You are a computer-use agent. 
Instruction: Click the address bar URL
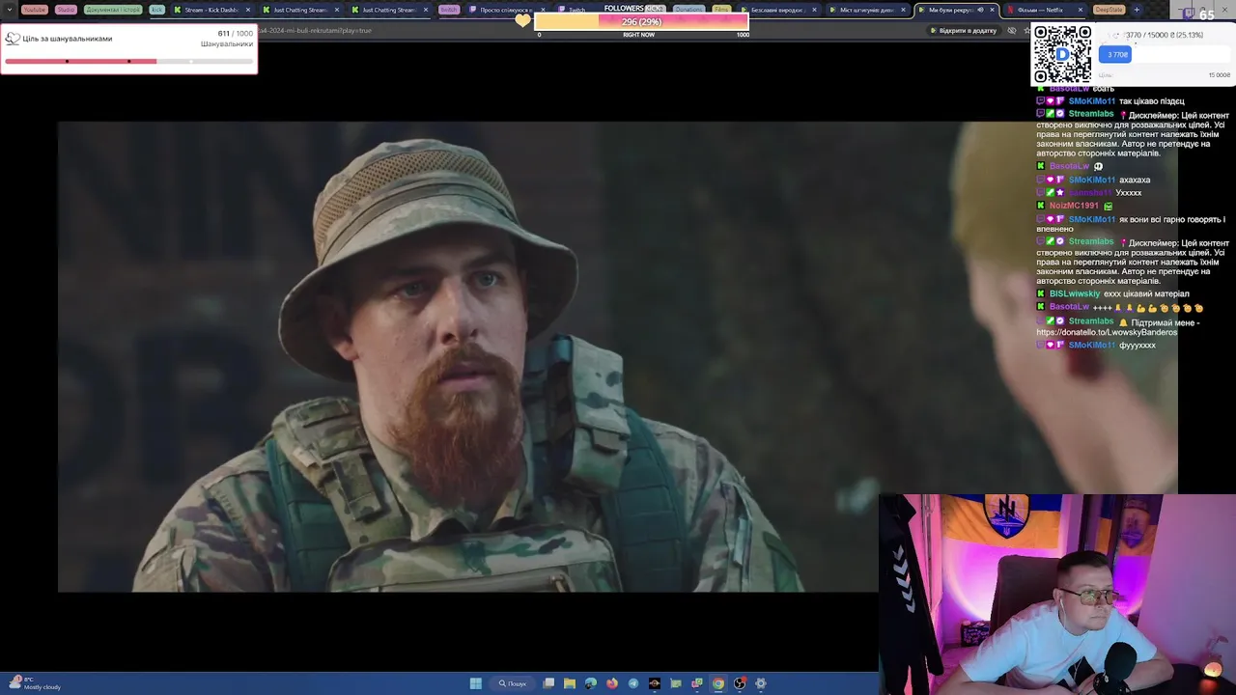315,30
